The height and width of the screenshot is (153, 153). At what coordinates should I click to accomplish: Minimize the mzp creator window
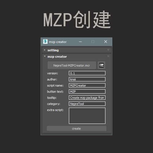pos(80,42)
